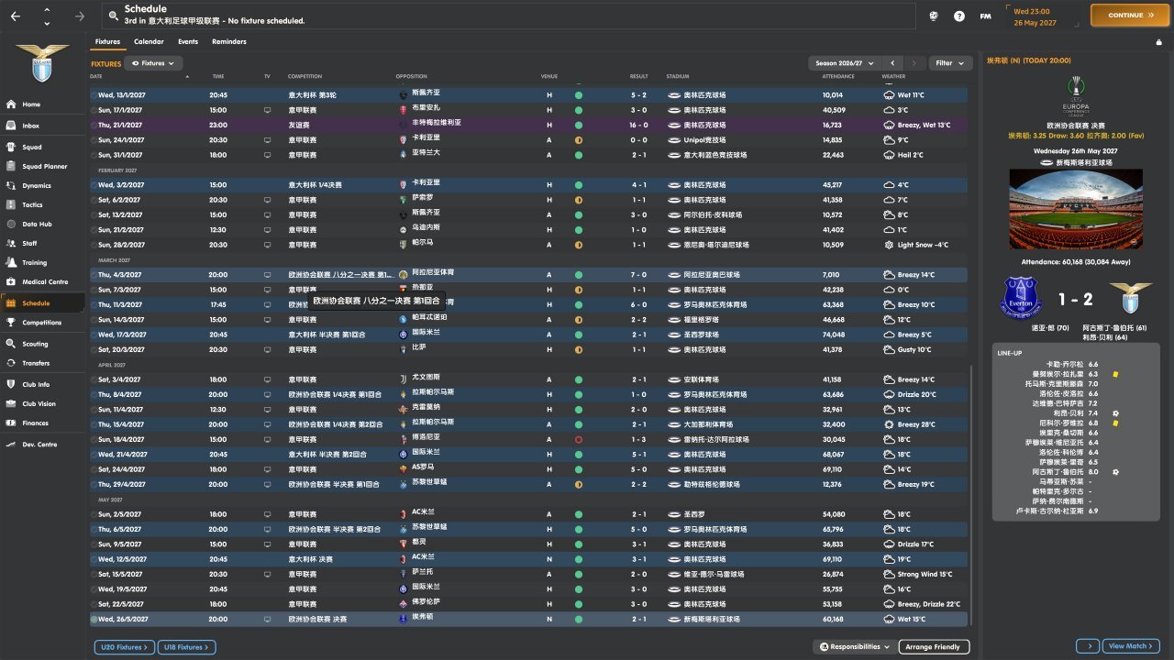
Task: Expand the Responsibilities dropdown
Action: point(854,647)
